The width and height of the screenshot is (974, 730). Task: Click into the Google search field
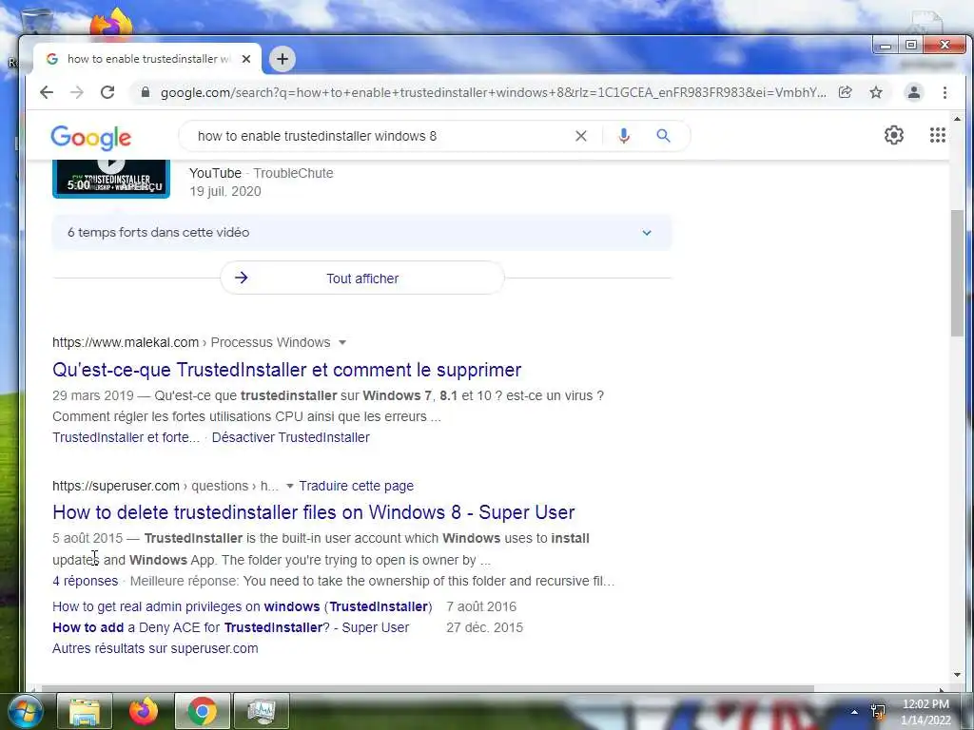pos(379,136)
